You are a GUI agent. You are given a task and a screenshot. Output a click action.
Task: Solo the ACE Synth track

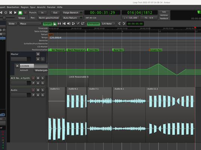tap(42, 78)
